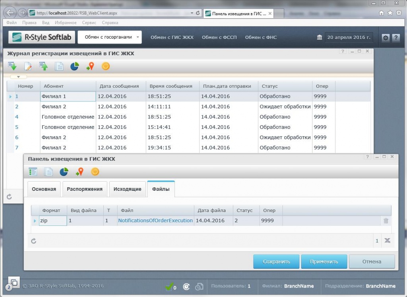Click the 'Отмена' button

click(x=372, y=262)
